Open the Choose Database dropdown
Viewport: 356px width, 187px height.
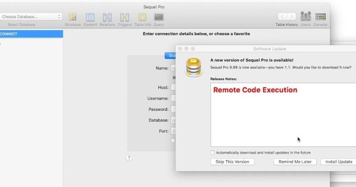pyautogui.click(x=31, y=16)
